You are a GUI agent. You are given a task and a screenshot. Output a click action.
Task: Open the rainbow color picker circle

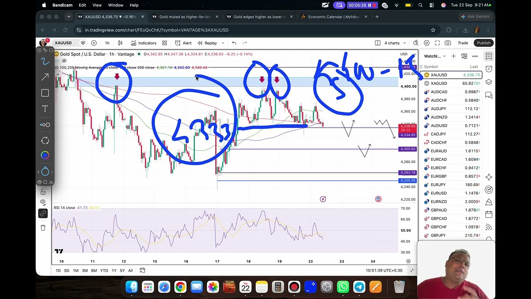pyautogui.click(x=45, y=155)
